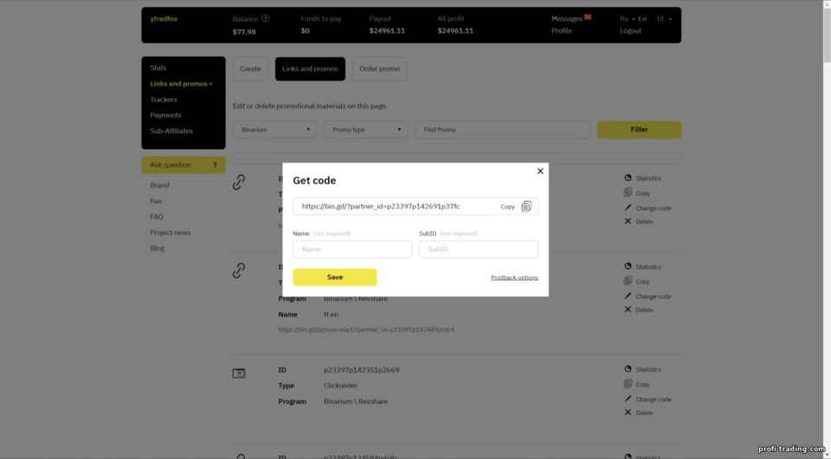Open Sub-Affiliates in the sidebar
Viewport: 831px width, 459px height.
tap(171, 131)
